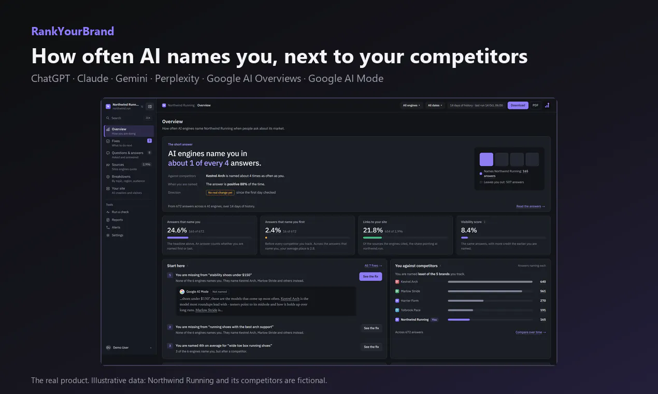See the fix for best arch support

tap(371, 328)
